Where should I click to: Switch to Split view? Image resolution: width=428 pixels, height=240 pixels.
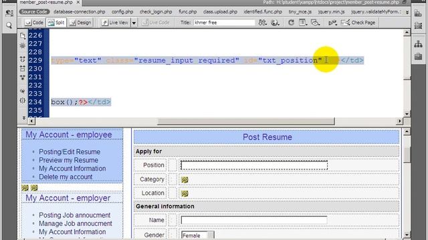tap(56, 23)
